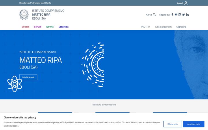
Task: Click Accettare tutto cookie button
Action: click(194, 124)
